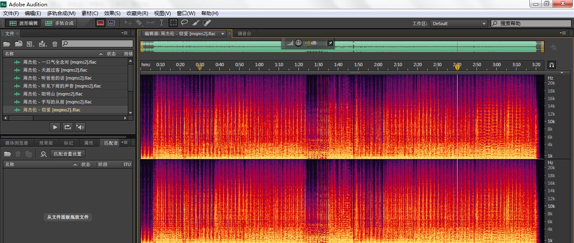Viewport: 574px width, 243px height.
Task: Open Match Volume panel flyout menu
Action: click(x=125, y=143)
